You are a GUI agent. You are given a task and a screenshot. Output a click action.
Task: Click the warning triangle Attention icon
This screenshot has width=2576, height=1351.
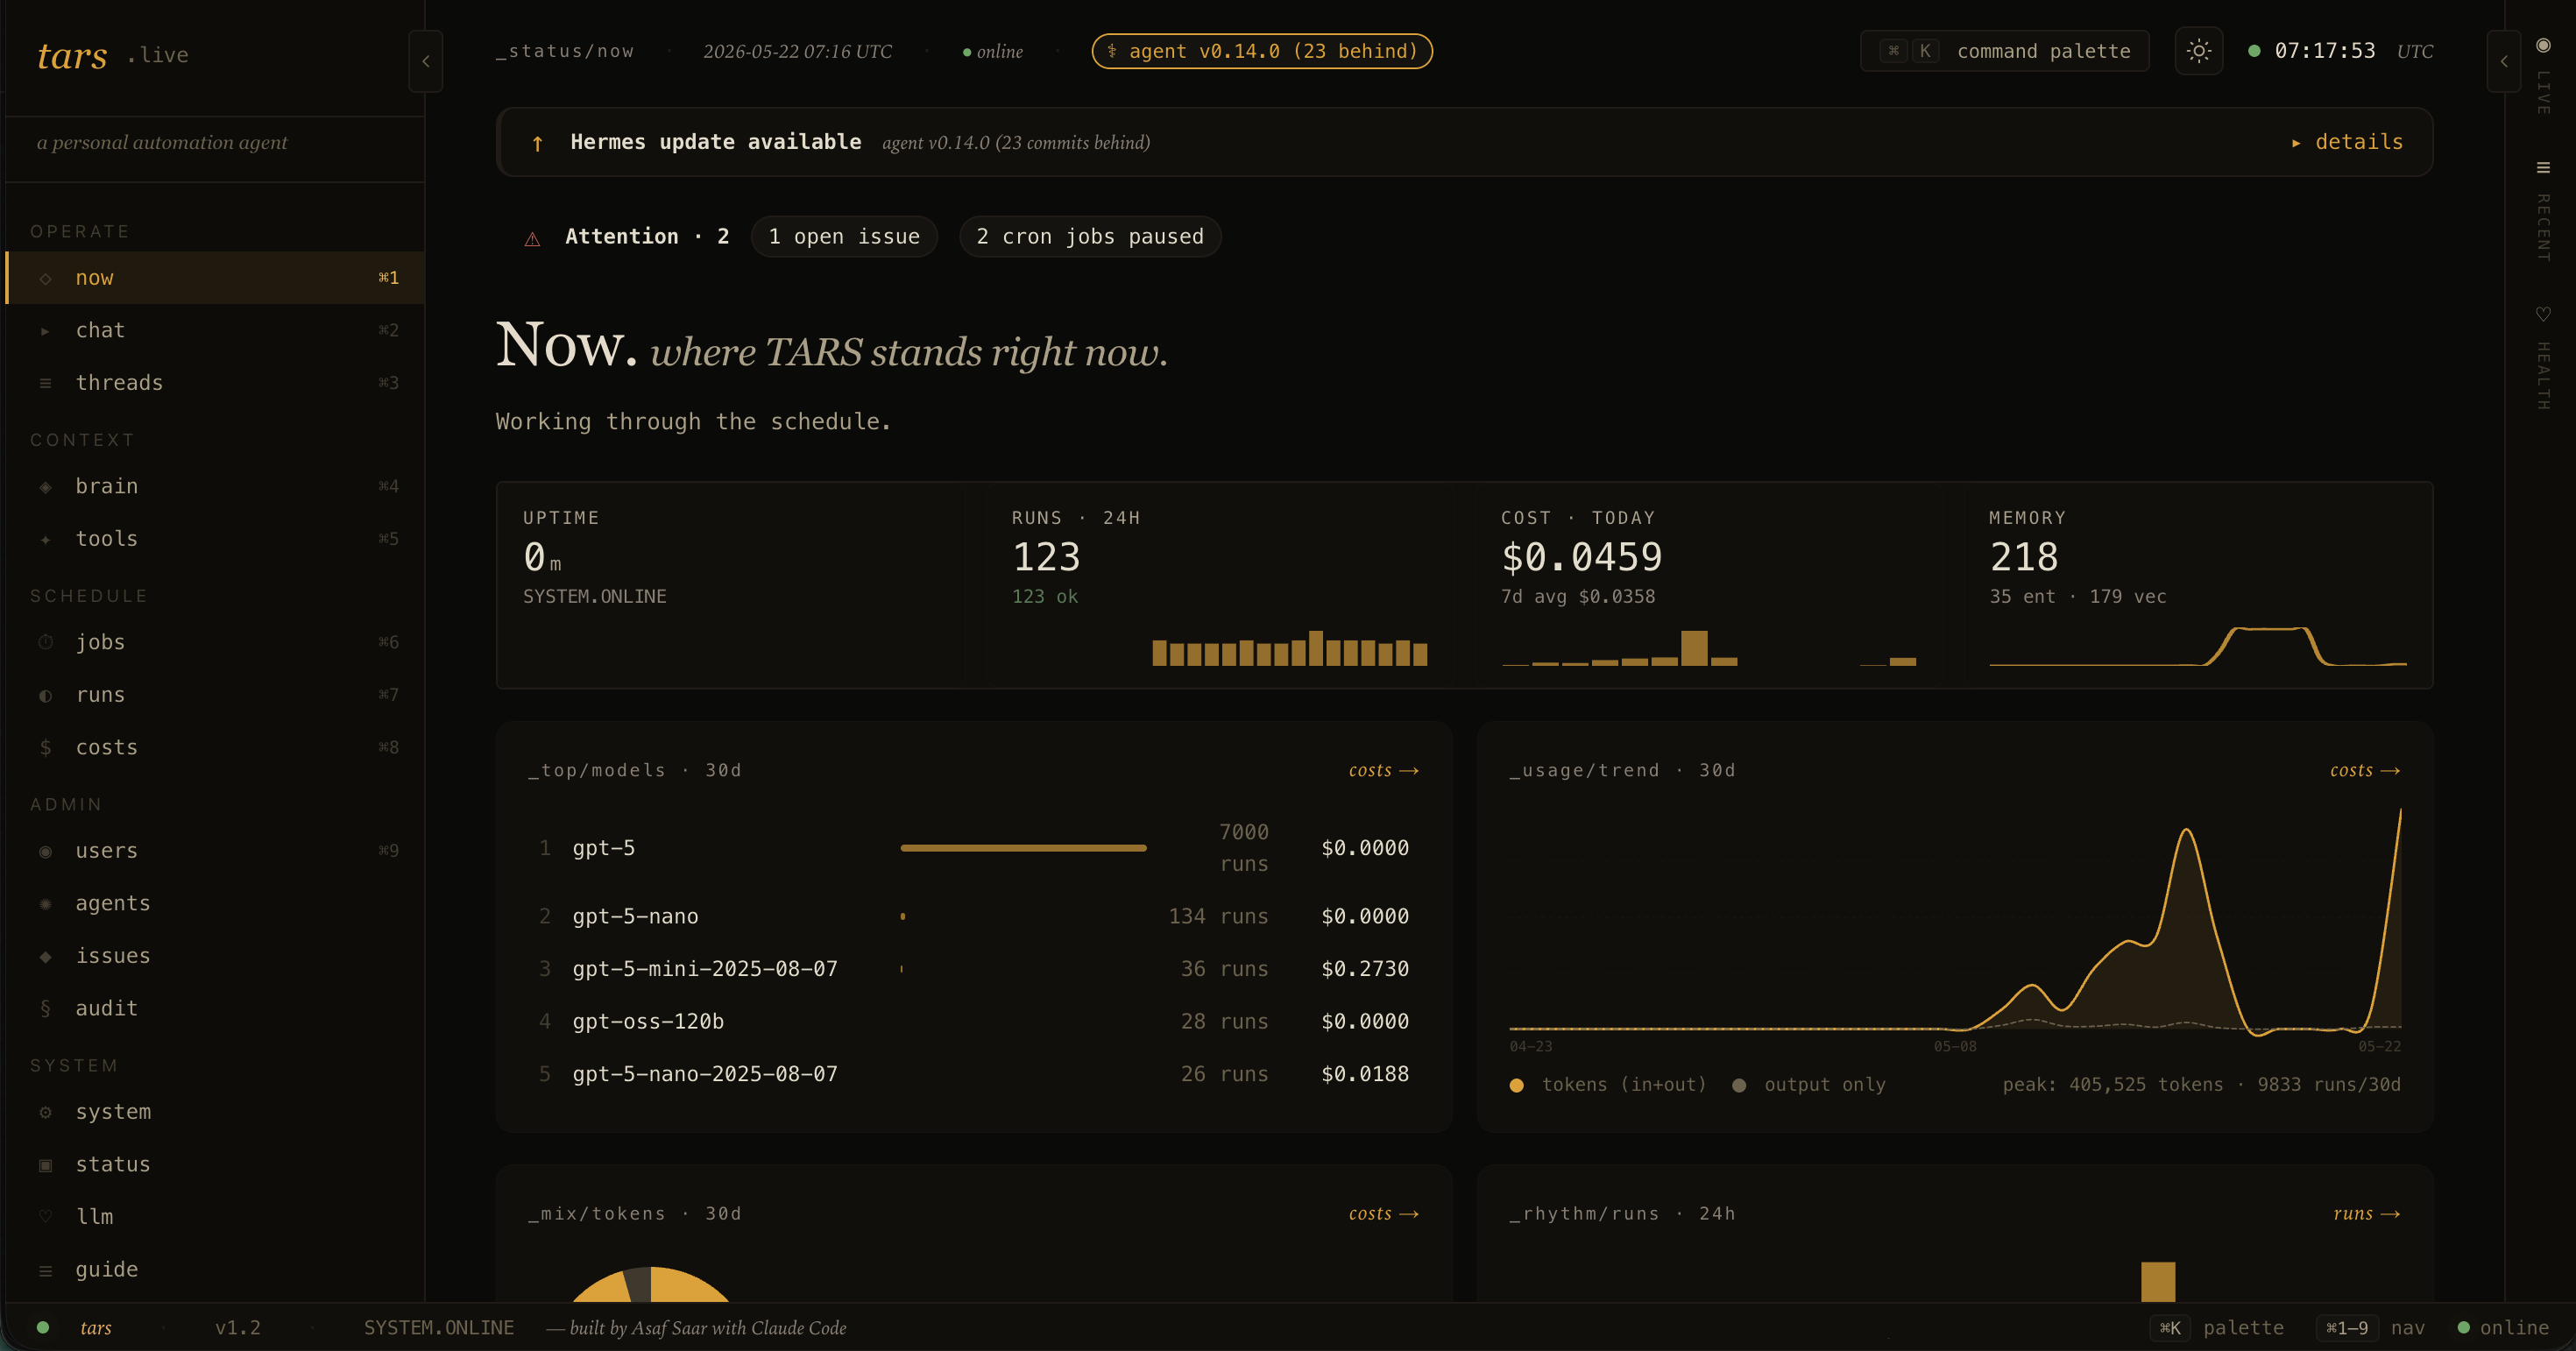(x=532, y=238)
